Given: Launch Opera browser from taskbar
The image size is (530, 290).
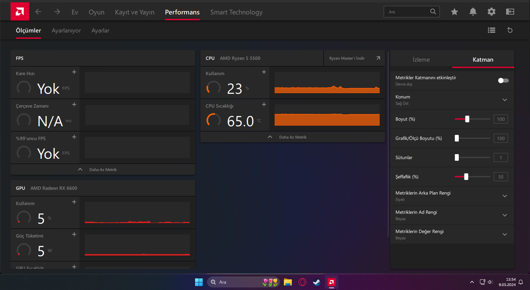Looking at the screenshot, I should (x=302, y=282).
